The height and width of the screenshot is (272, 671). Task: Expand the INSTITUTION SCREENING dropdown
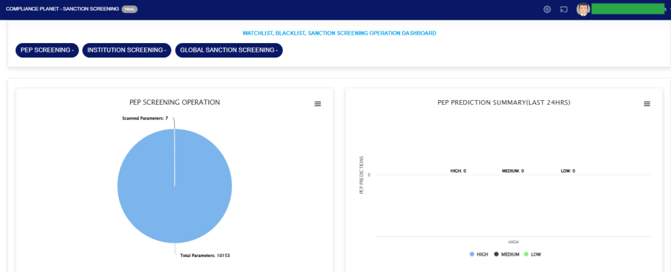point(126,50)
